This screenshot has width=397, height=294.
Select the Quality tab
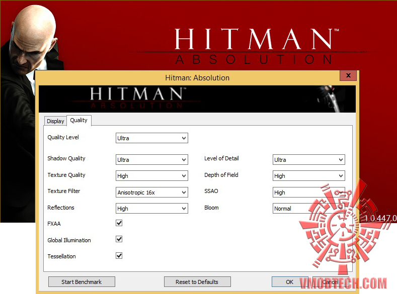[78, 120]
